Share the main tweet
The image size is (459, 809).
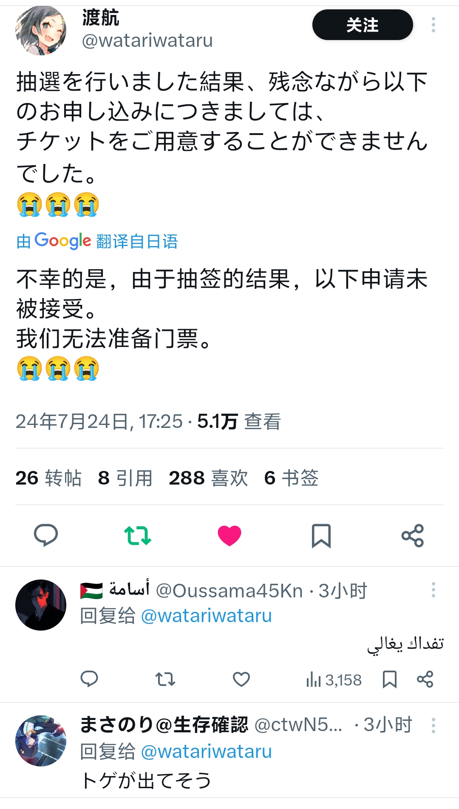click(413, 536)
